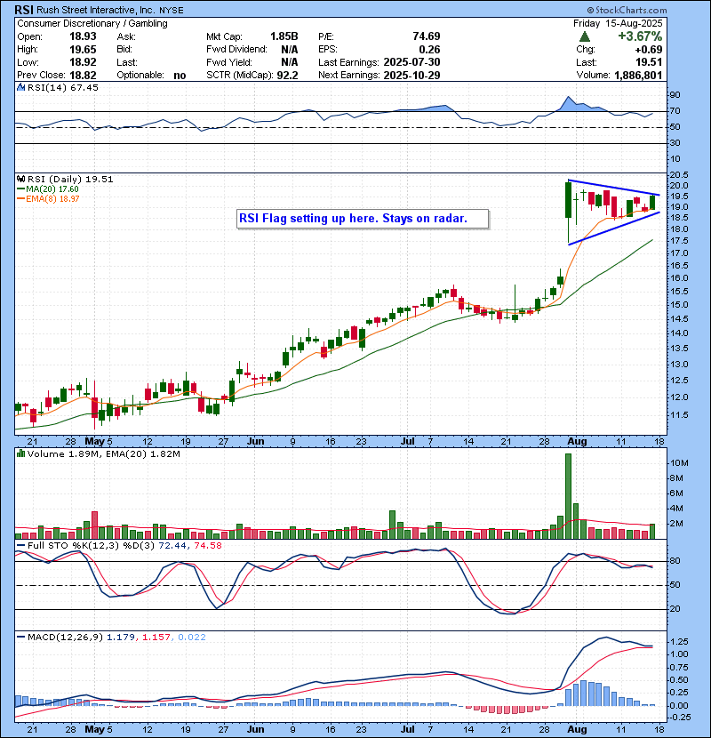
Task: Click the 'RSI(14) 67.45' indicator label
Action: tap(63, 87)
